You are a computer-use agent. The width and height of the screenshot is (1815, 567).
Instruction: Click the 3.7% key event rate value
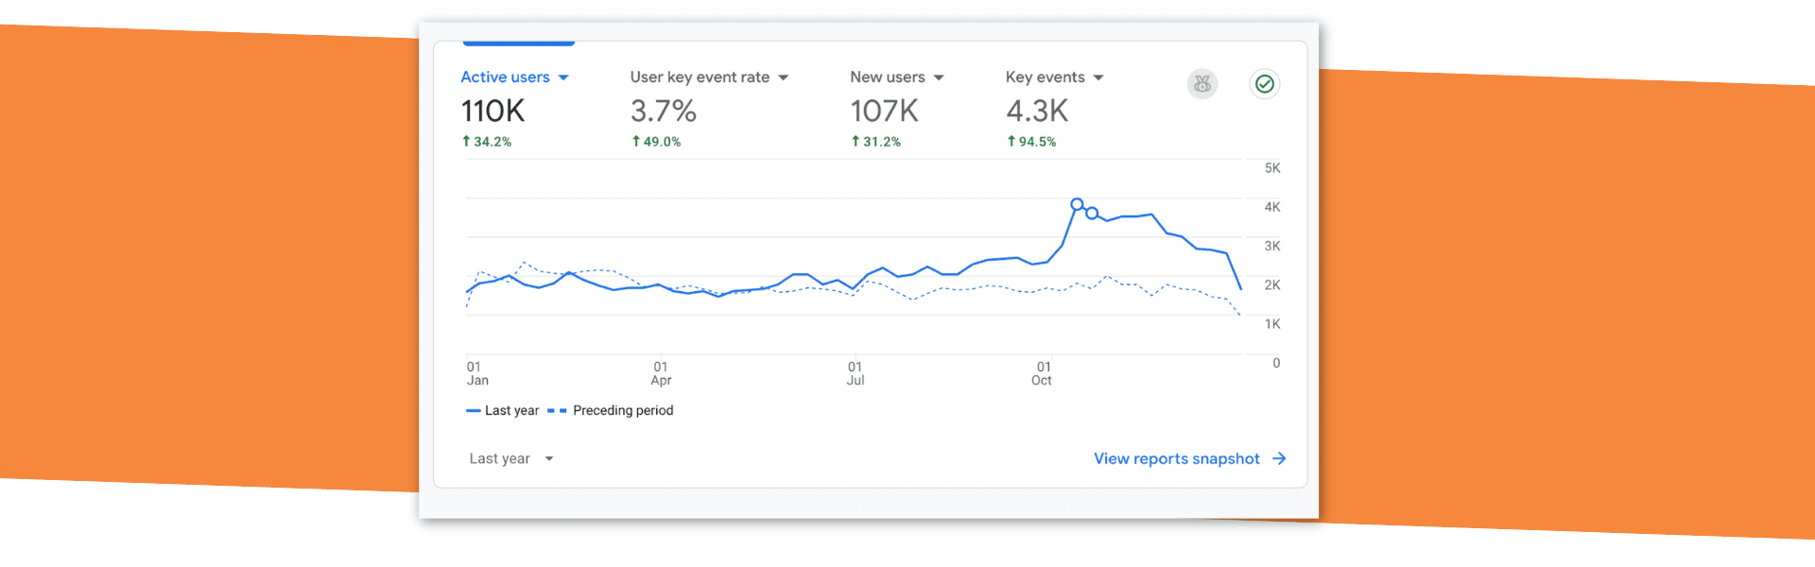pyautogui.click(x=664, y=112)
